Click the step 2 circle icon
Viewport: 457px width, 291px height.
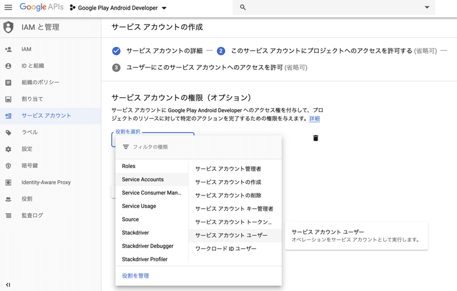(x=221, y=51)
